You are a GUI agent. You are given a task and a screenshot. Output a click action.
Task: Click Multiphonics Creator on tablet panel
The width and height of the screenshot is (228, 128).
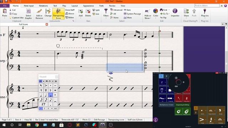pyautogui.click(x=166, y=105)
